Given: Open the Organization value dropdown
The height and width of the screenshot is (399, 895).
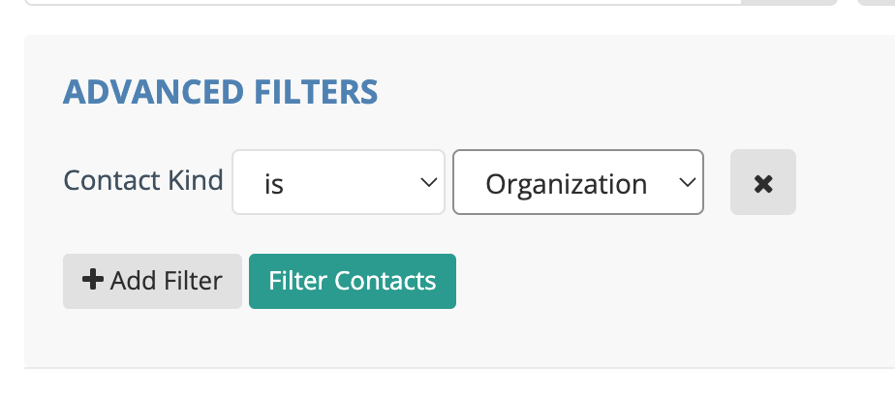Looking at the screenshot, I should point(577,182).
